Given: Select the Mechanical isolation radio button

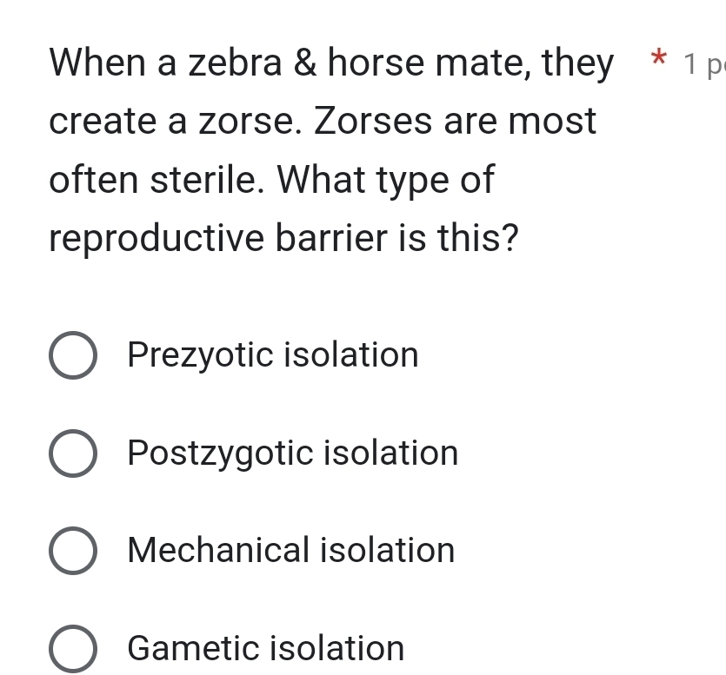Looking at the screenshot, I should (x=73, y=551).
